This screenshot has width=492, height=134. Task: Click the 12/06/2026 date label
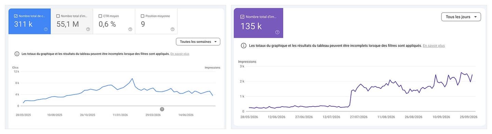276,117
